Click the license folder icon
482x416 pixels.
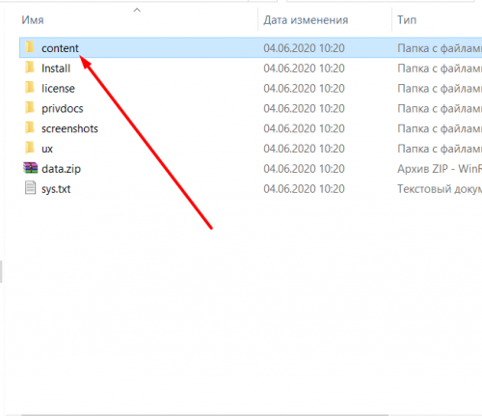[x=30, y=88]
